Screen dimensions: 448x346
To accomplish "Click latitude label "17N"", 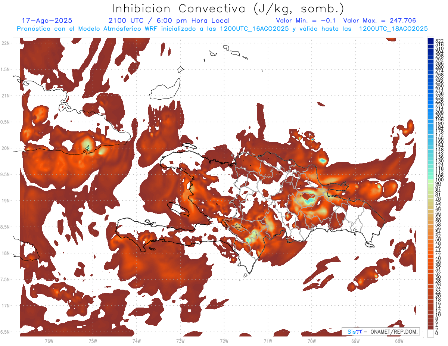I will pos(6,306).
